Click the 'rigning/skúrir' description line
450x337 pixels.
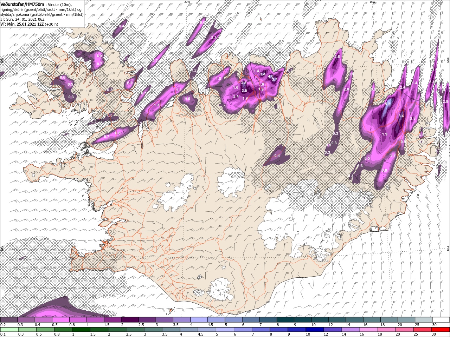pyautogui.click(x=41, y=9)
